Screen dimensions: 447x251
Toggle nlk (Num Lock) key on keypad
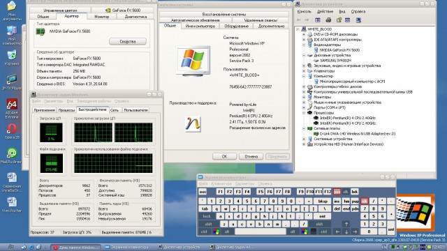[x=365, y=201]
